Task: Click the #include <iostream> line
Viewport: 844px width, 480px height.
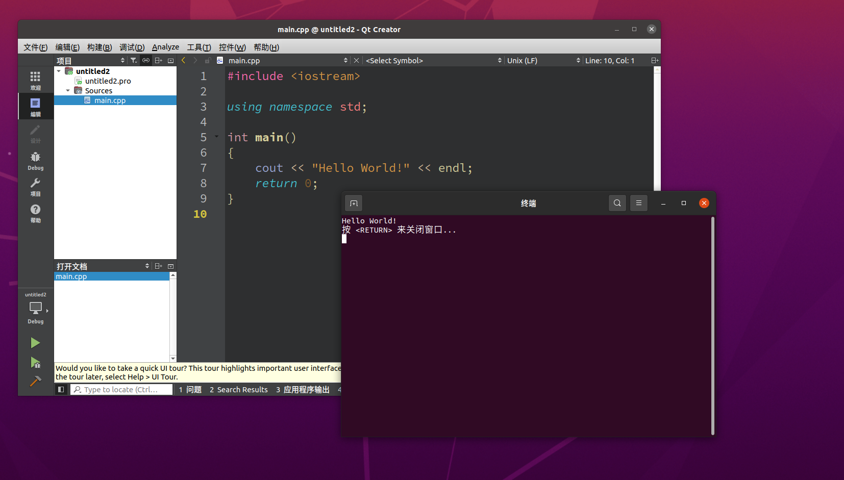Action: click(x=294, y=76)
